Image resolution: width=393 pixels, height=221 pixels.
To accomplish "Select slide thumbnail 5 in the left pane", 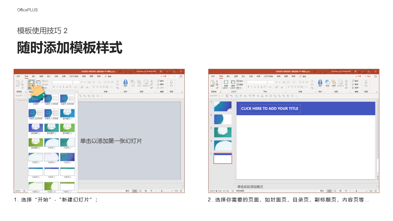I will coord(223,158).
